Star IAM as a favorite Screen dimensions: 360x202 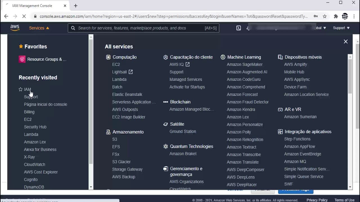[x=21, y=89]
